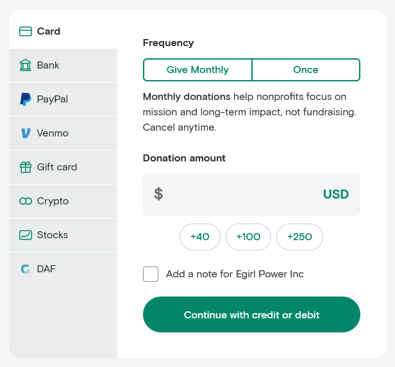Click Continue with credit or debit
Image resolution: width=395 pixels, height=367 pixels.
(x=251, y=314)
